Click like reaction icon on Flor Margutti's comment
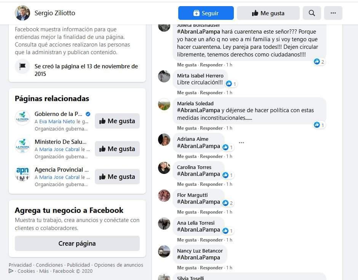The image size is (358, 280). point(225,203)
